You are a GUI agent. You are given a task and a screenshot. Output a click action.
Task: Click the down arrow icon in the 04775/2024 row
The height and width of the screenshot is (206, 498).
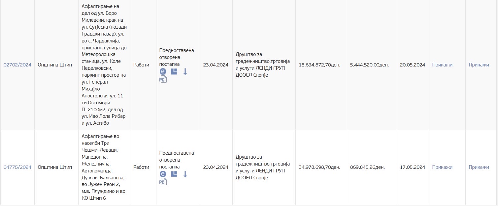point(185,174)
